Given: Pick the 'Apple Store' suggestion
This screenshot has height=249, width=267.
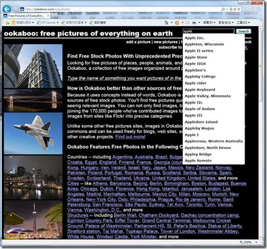Looking at the screenshot, I should [x=213, y=57].
